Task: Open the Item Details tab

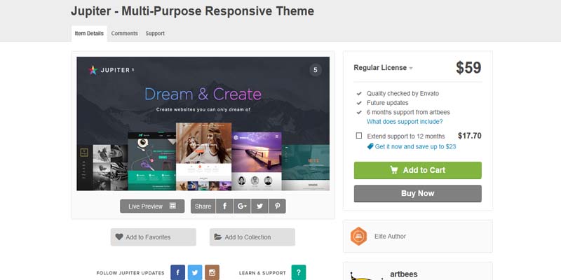Action: (x=89, y=34)
